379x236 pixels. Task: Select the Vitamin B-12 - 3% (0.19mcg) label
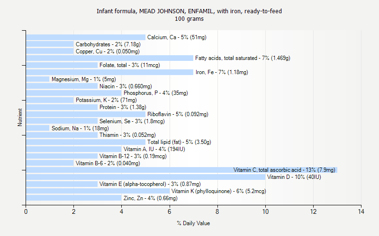tap(133, 156)
